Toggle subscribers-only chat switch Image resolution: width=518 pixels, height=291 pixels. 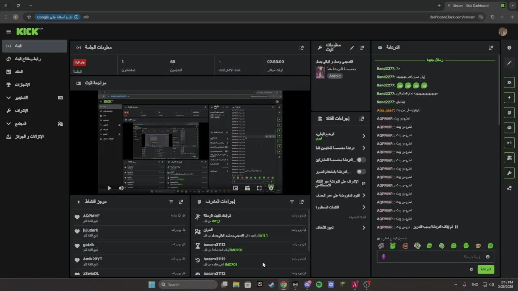pyautogui.click(x=361, y=160)
